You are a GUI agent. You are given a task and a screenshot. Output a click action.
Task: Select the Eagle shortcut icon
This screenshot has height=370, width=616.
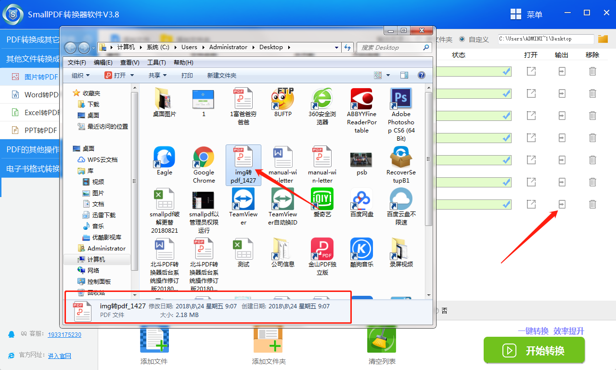coord(165,161)
